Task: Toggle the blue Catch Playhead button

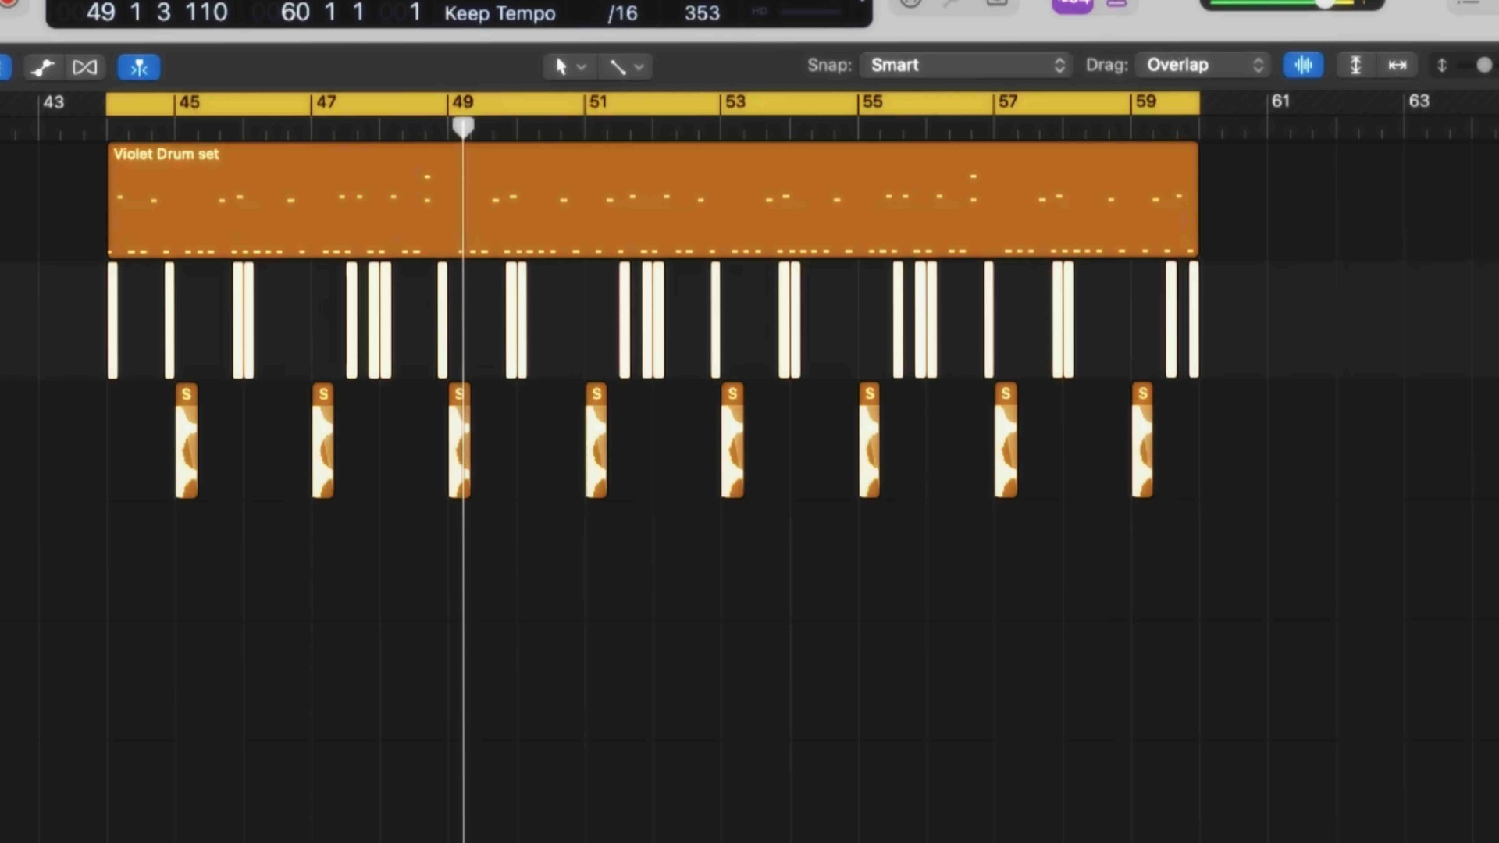Action: tap(139, 67)
